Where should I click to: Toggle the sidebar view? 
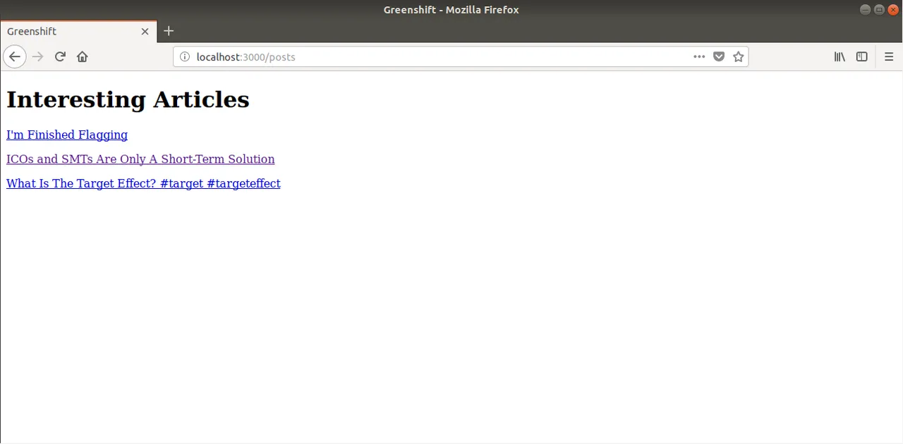pos(861,56)
